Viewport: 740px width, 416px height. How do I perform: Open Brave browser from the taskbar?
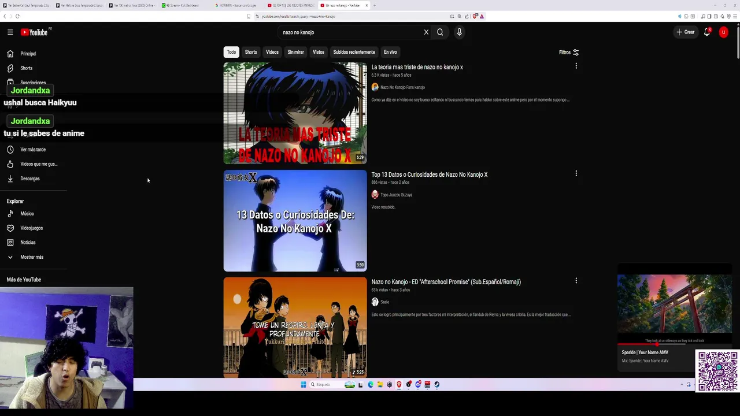click(x=399, y=385)
